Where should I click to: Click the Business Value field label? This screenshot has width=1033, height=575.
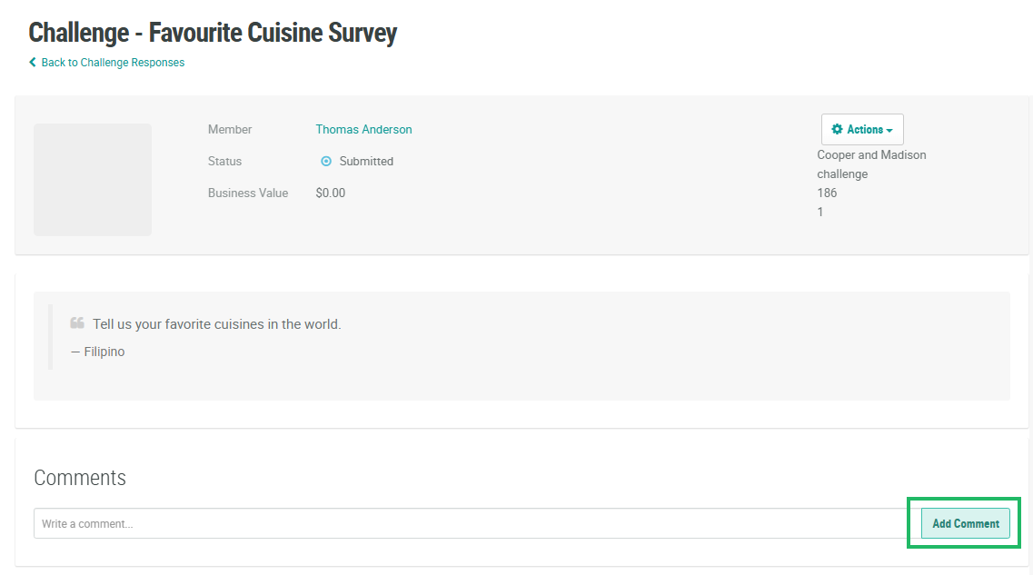click(248, 193)
